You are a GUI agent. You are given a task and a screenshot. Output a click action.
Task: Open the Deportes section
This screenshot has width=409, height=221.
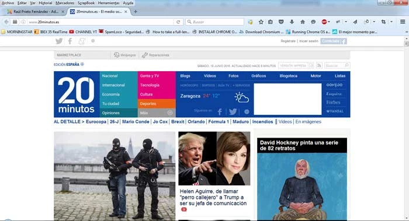[148, 104]
